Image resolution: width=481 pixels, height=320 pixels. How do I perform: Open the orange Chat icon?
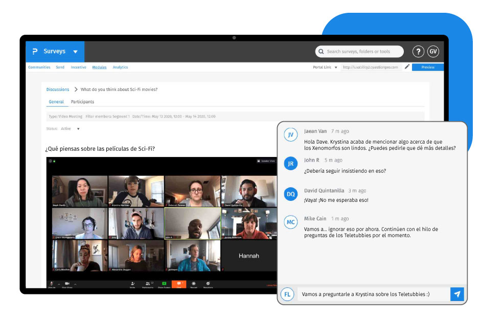pyautogui.click(x=179, y=284)
